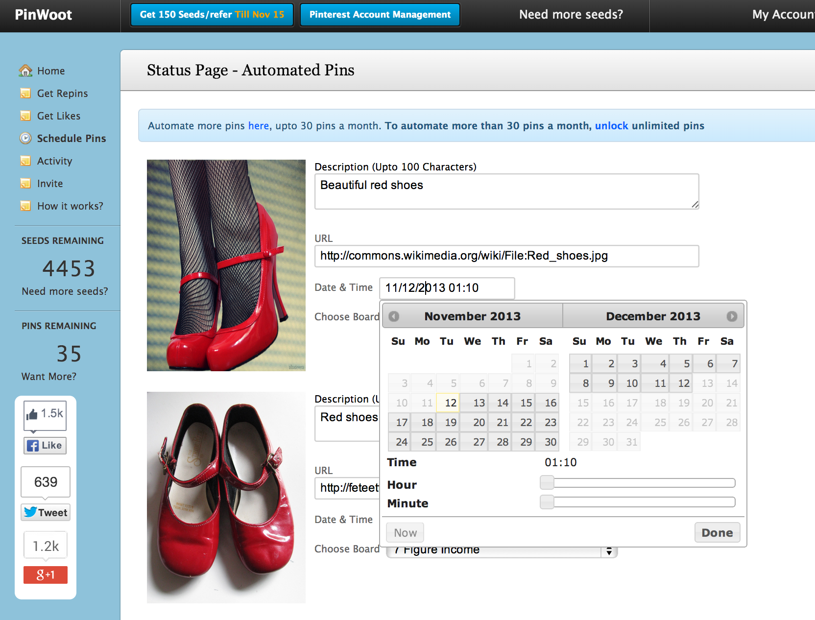Viewport: 815px width, 620px height.
Task: Click the 1.5k Facebook like count
Action: click(x=45, y=415)
